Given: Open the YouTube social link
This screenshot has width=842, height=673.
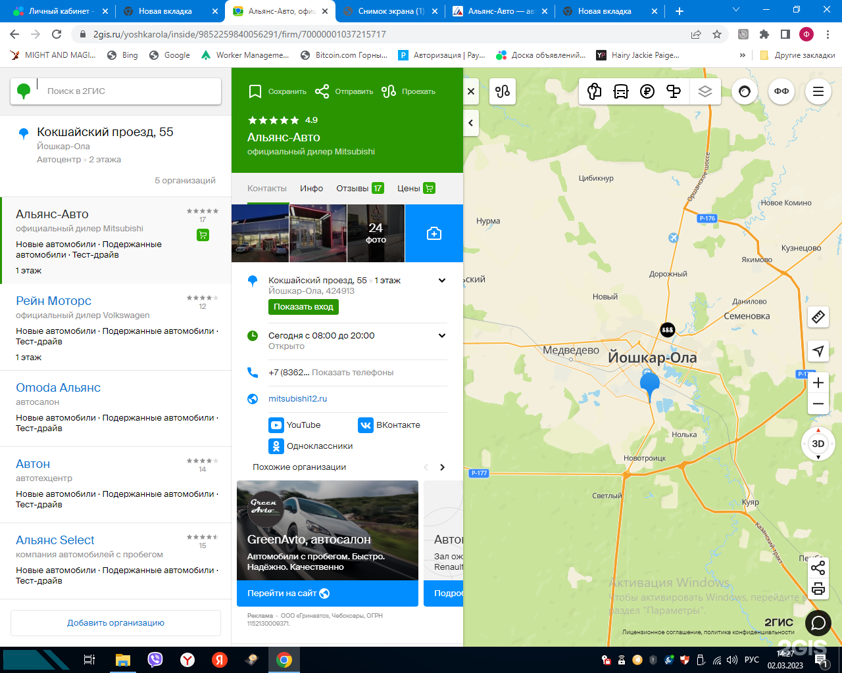Looking at the screenshot, I should click(295, 425).
